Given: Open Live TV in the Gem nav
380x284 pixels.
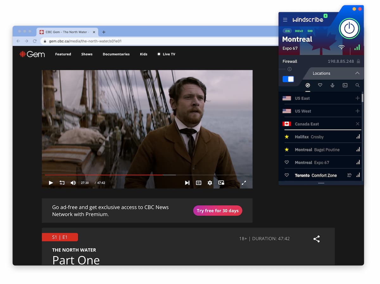Looking at the screenshot, I should 166,54.
